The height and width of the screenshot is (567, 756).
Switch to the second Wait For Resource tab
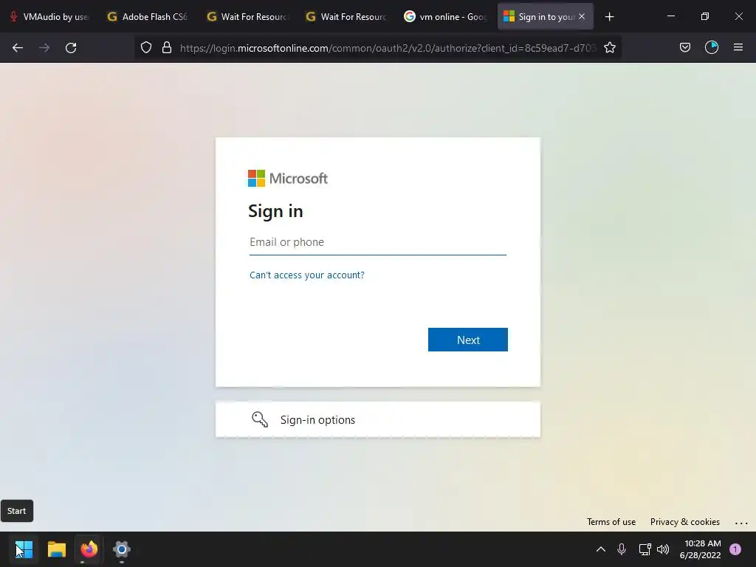click(346, 17)
